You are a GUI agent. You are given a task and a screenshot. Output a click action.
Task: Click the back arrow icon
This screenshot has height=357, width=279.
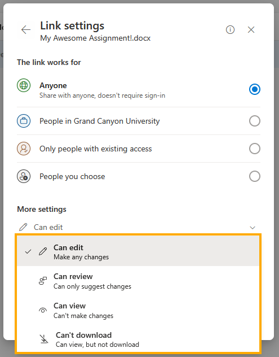pos(26,29)
